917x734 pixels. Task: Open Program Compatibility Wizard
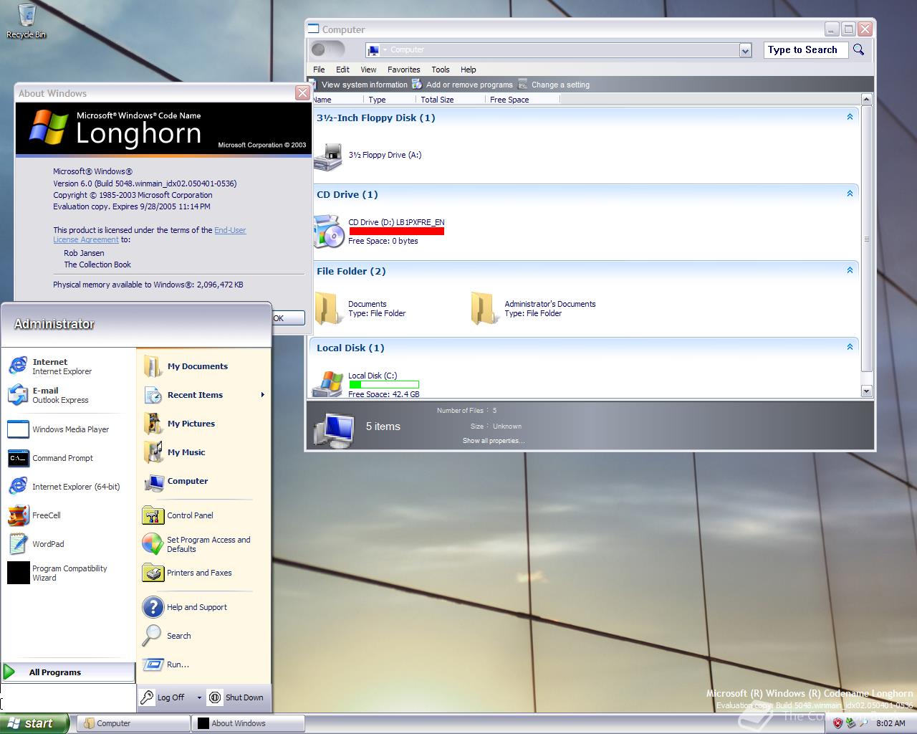58,573
